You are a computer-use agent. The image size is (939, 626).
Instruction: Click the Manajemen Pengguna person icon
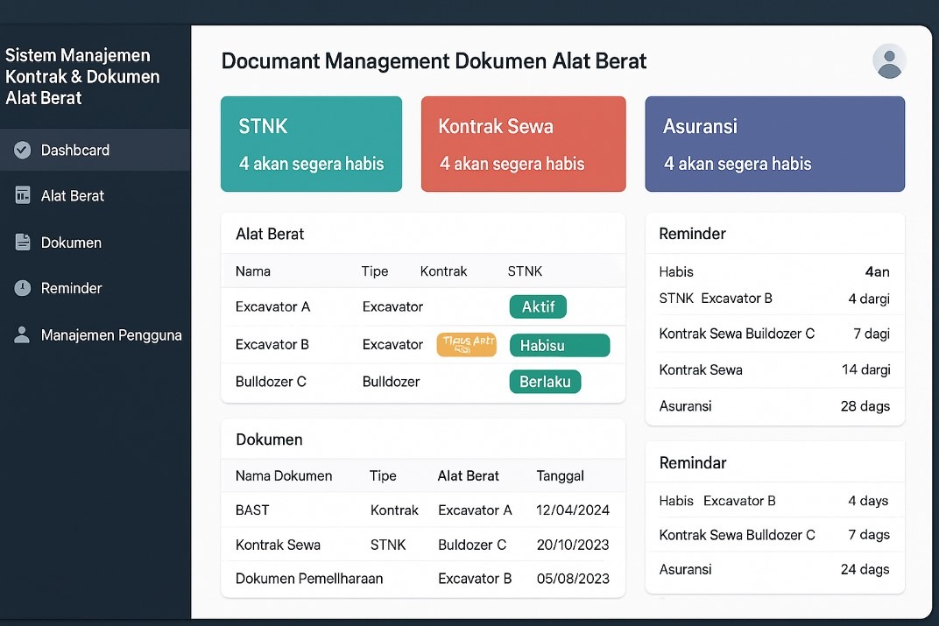23,335
